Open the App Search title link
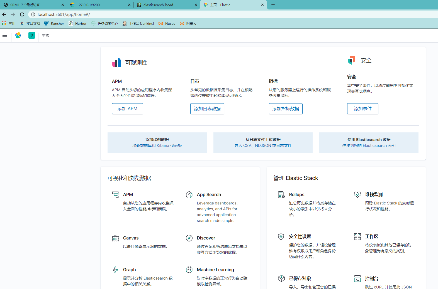Screen dimensions: 438x289 click(x=209, y=195)
